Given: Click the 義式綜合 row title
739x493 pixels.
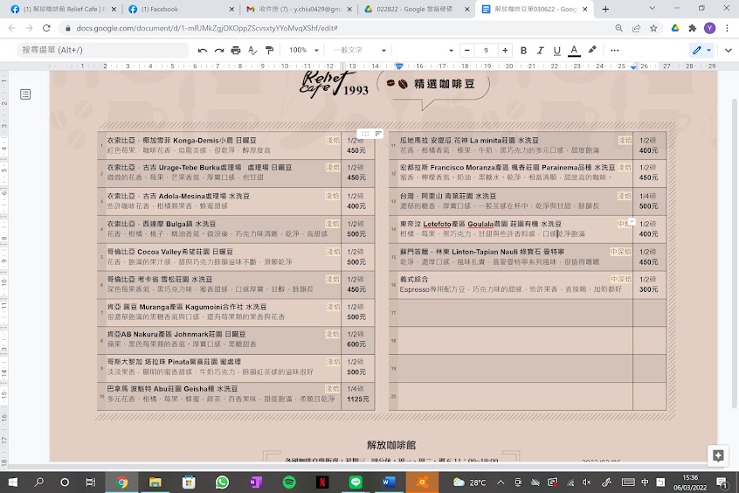Looking at the screenshot, I should point(414,280).
